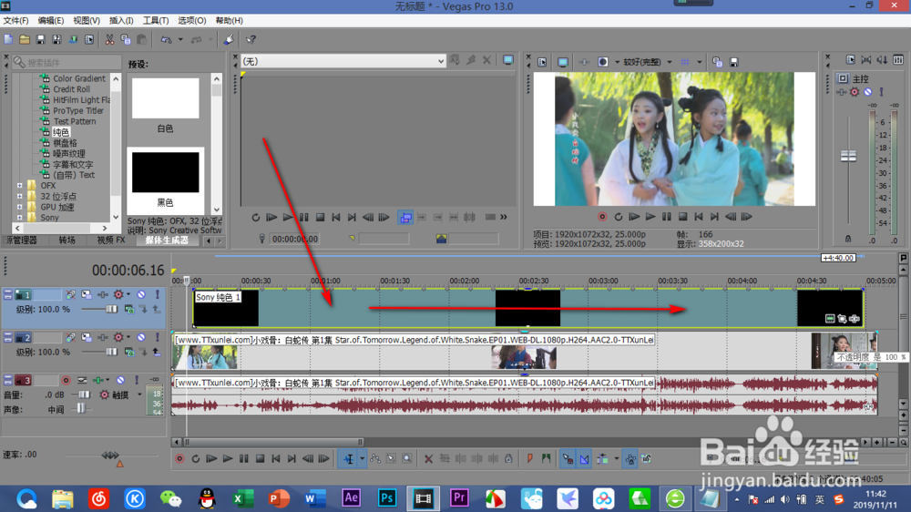Open the trimmer (无) media dropdown

[440, 61]
